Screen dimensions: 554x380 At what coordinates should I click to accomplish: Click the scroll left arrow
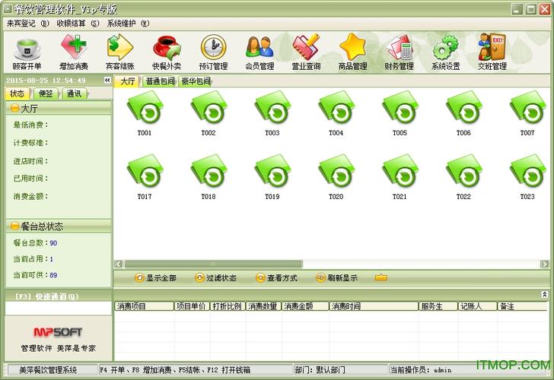pos(119,264)
